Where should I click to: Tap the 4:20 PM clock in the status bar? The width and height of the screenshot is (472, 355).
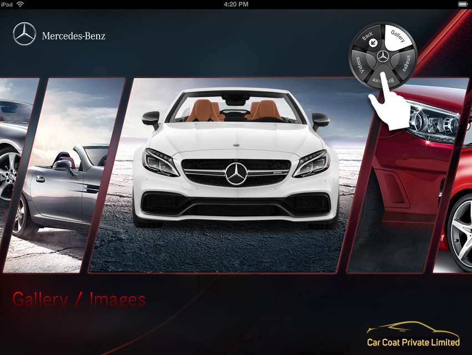(x=236, y=4)
